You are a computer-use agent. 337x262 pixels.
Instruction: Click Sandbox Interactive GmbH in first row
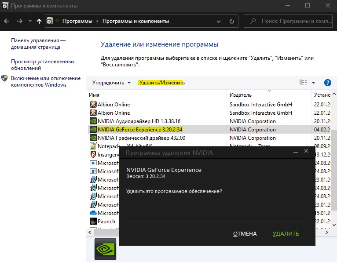[261, 104]
